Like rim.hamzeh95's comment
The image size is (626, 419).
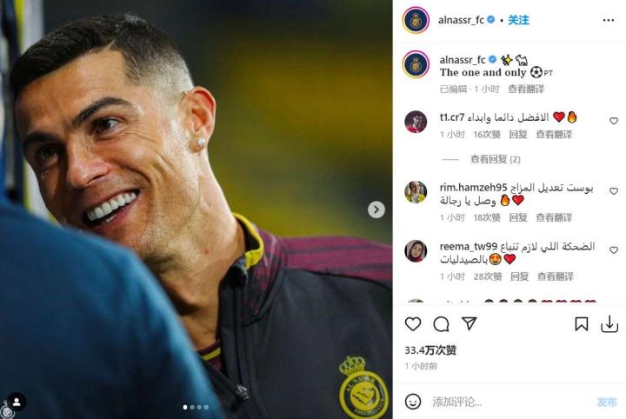(x=614, y=191)
